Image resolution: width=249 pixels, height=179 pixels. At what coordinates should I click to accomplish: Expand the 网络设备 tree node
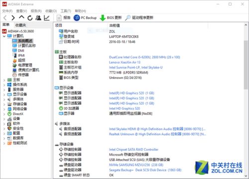point(4,109)
